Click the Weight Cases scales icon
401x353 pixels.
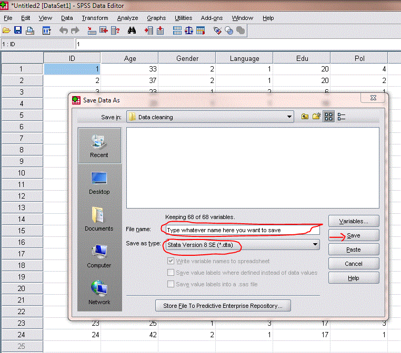pos(189,30)
